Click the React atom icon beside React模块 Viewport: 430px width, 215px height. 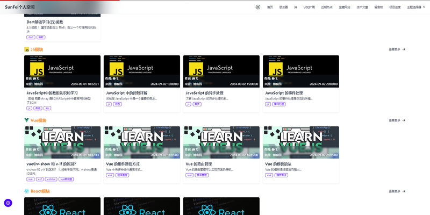(x=26, y=191)
